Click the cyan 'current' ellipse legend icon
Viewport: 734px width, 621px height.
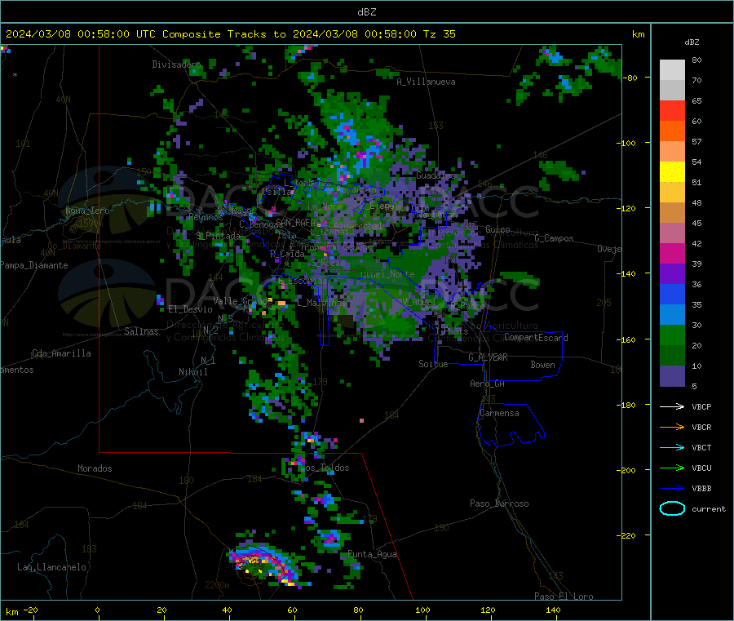pyautogui.click(x=672, y=508)
